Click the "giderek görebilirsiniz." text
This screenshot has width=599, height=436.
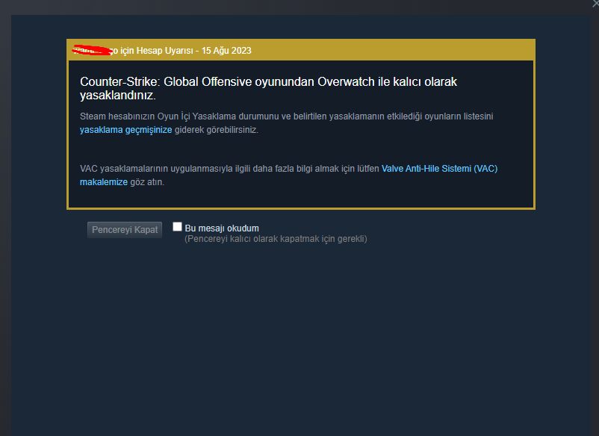[x=216, y=130]
